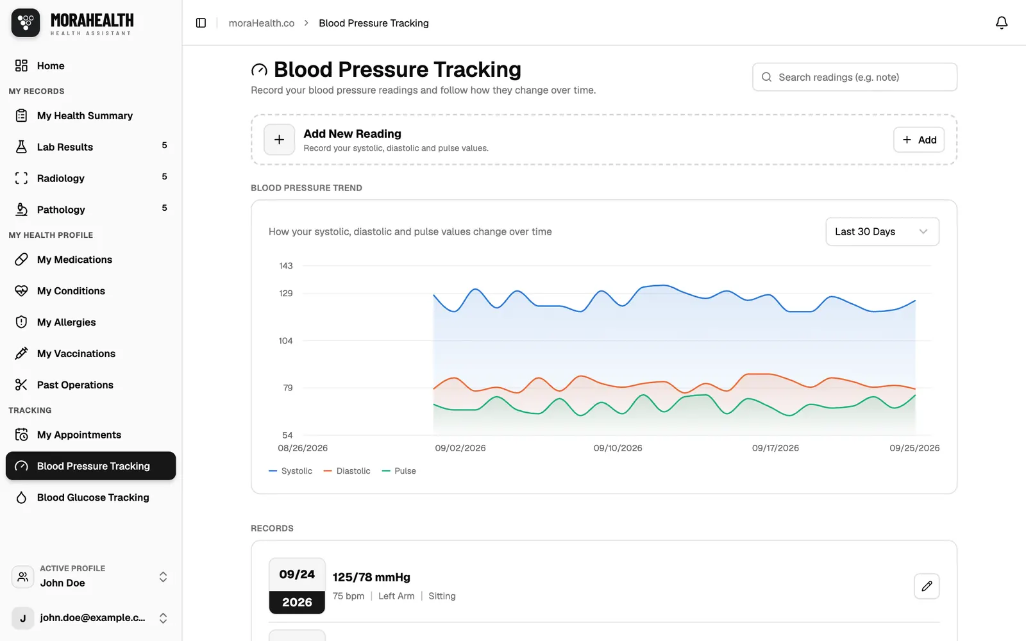Click the 125/78 mmHg reading value

click(371, 577)
